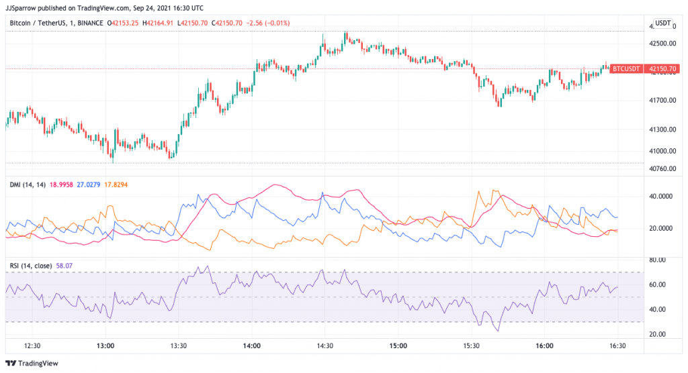The width and height of the screenshot is (688, 373).
Task: Click the RSI (14, close) indicator label
Action: (x=31, y=266)
